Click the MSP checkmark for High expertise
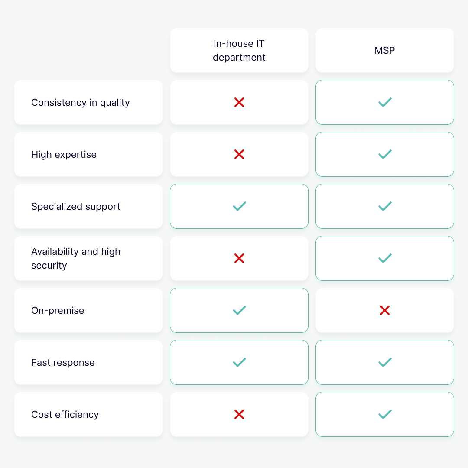 coord(385,154)
